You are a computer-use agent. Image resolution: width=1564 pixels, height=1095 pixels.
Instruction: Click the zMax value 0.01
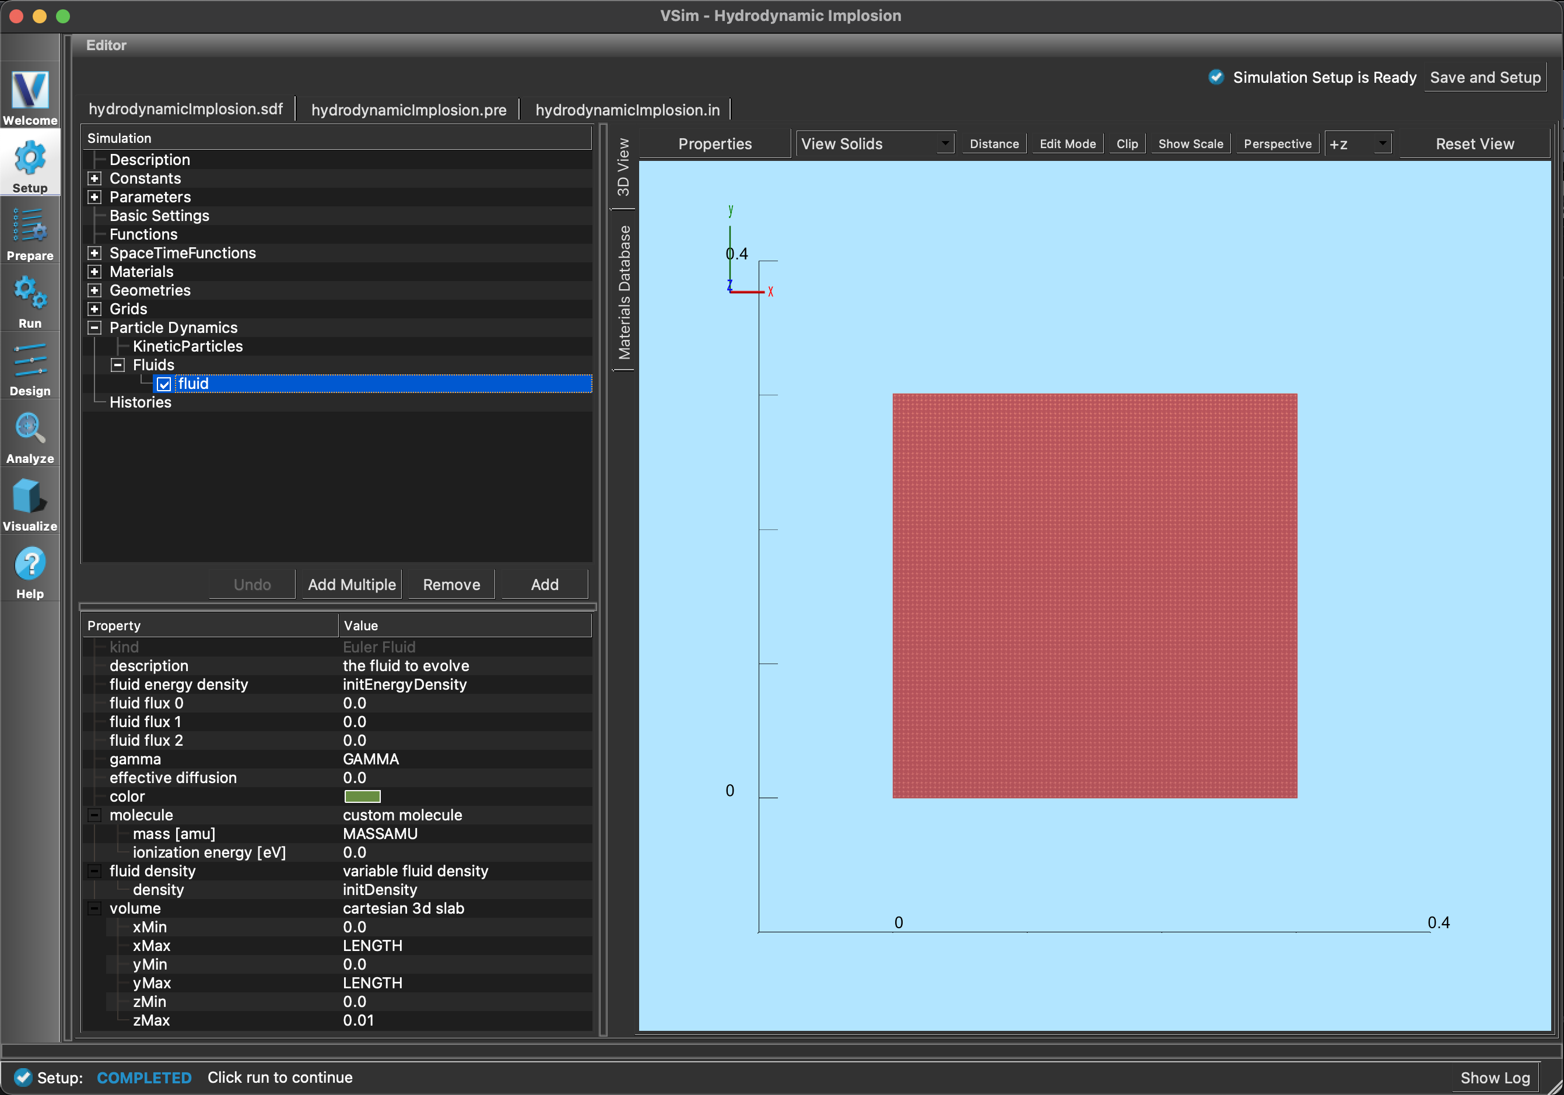click(358, 1020)
